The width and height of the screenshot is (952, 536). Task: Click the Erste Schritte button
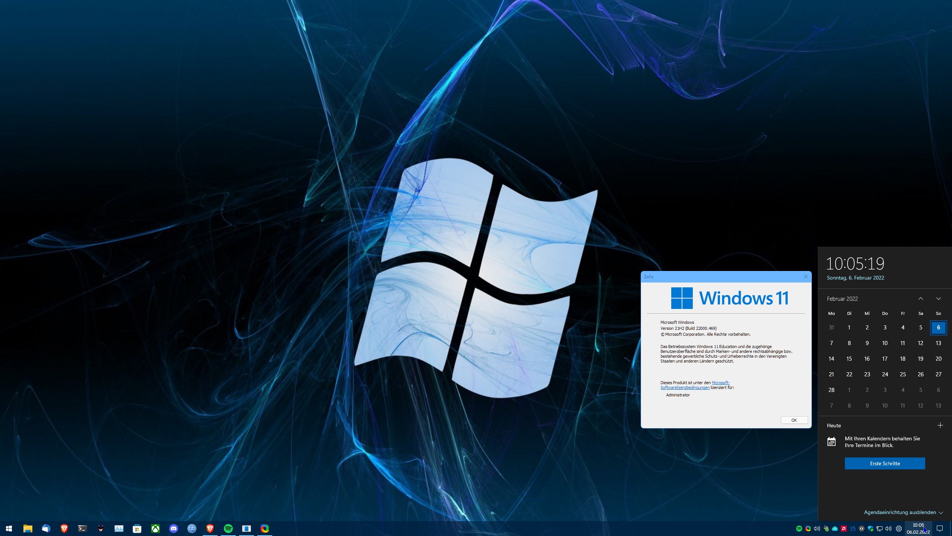coord(885,463)
